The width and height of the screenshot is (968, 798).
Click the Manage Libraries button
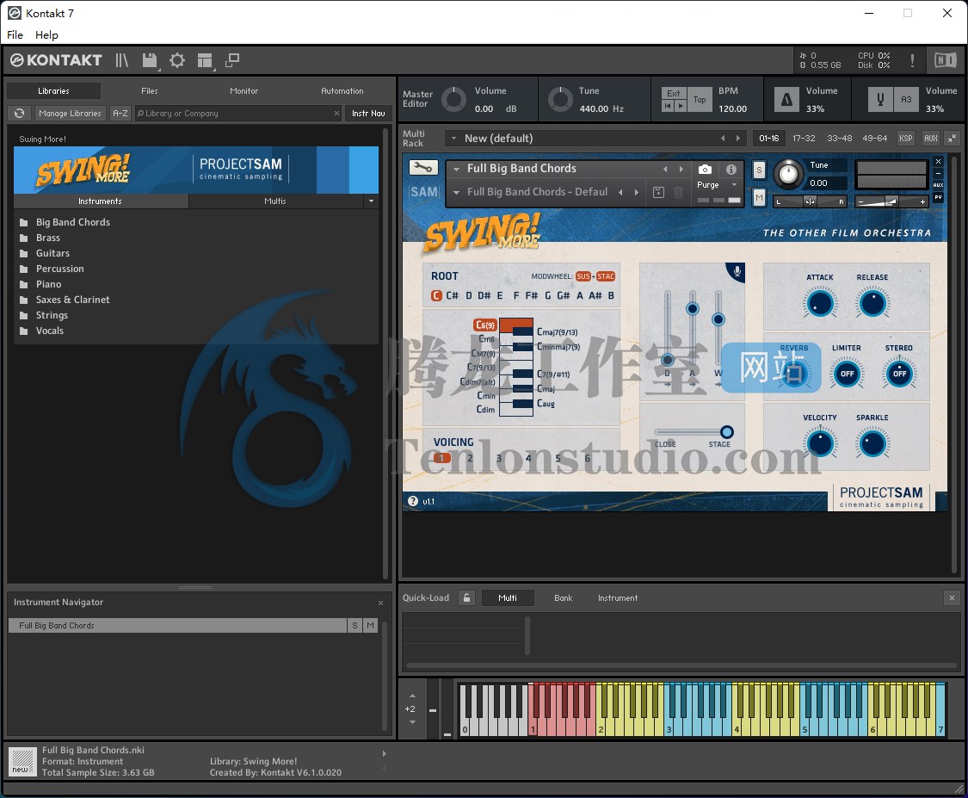[70, 113]
